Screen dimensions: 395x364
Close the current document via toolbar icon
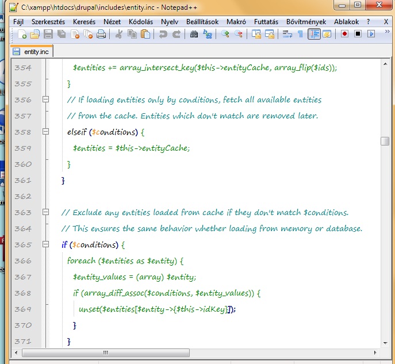coord(75,34)
